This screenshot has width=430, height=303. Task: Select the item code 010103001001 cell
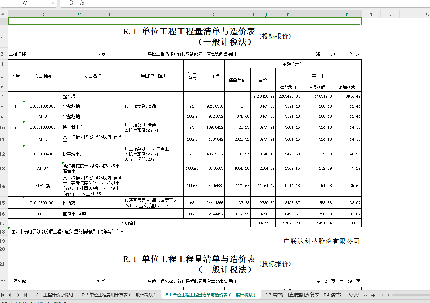(42, 203)
